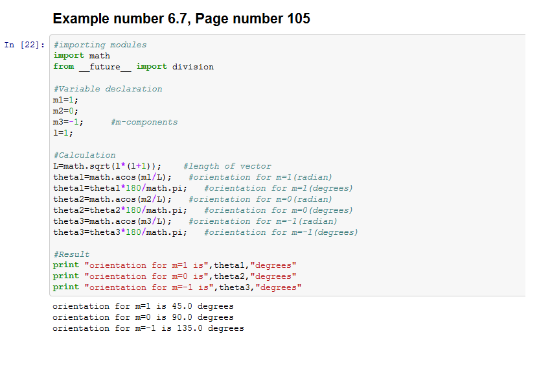Click the print statement for m=0
Image resolution: width=539 pixels, height=371 pixels.
pos(174,276)
